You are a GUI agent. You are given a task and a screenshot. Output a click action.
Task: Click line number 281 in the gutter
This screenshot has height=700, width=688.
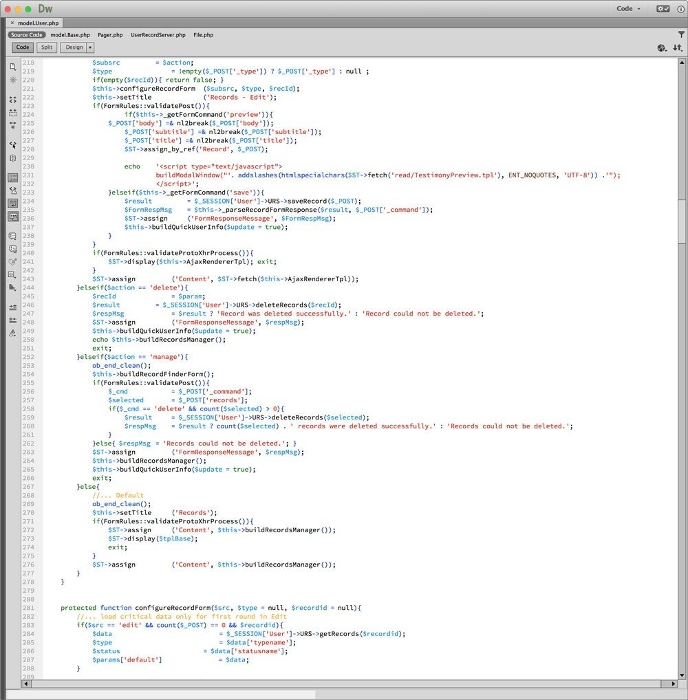[x=28, y=608]
